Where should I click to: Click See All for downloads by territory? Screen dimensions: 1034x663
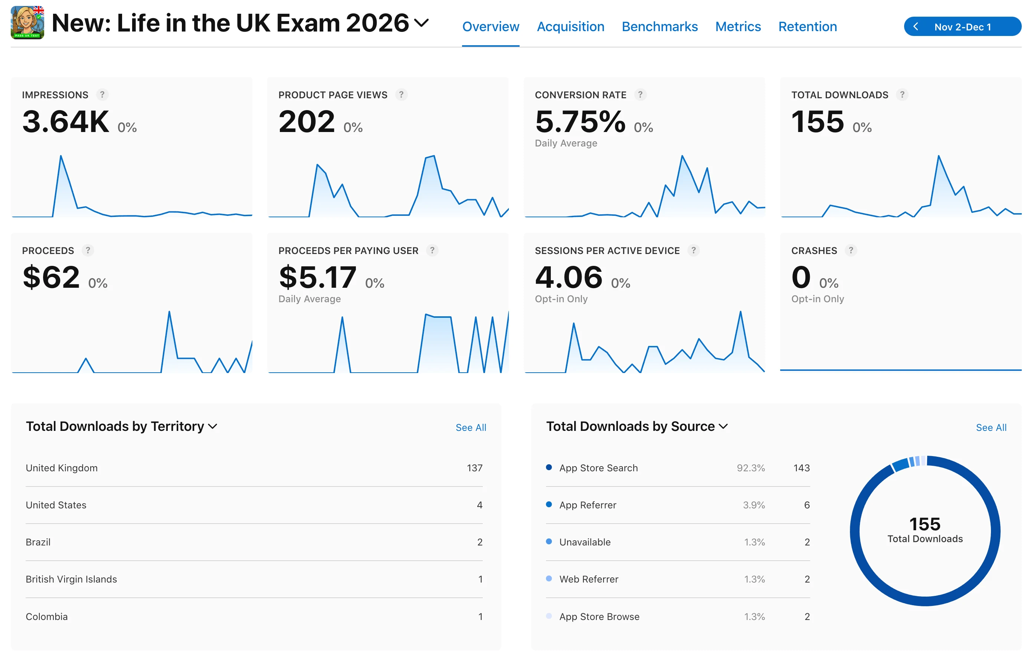[471, 428]
